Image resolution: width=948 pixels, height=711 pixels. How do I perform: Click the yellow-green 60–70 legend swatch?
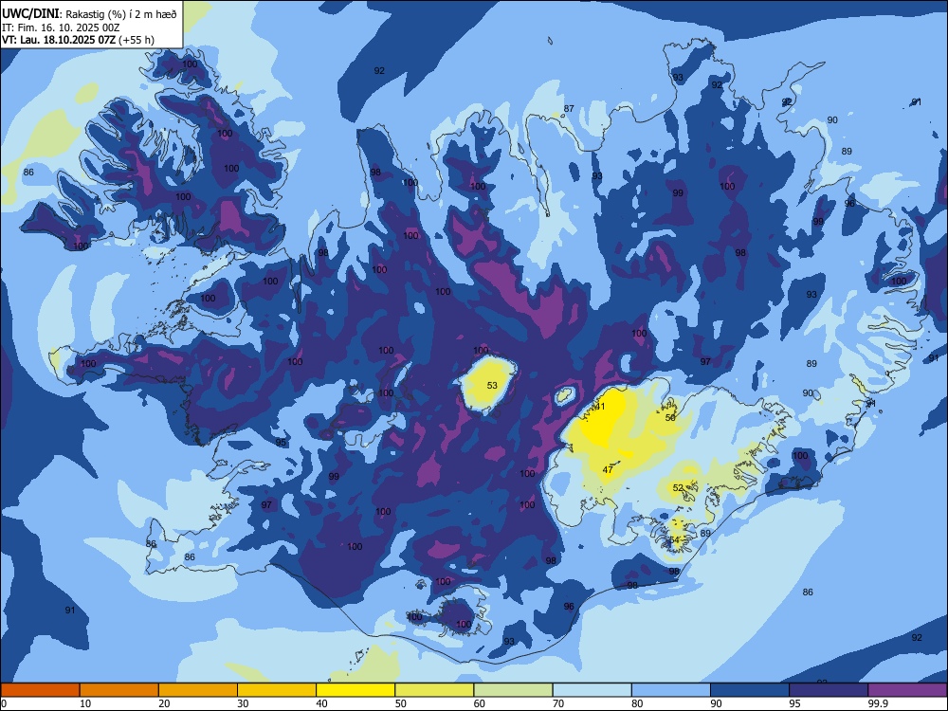tap(513, 690)
